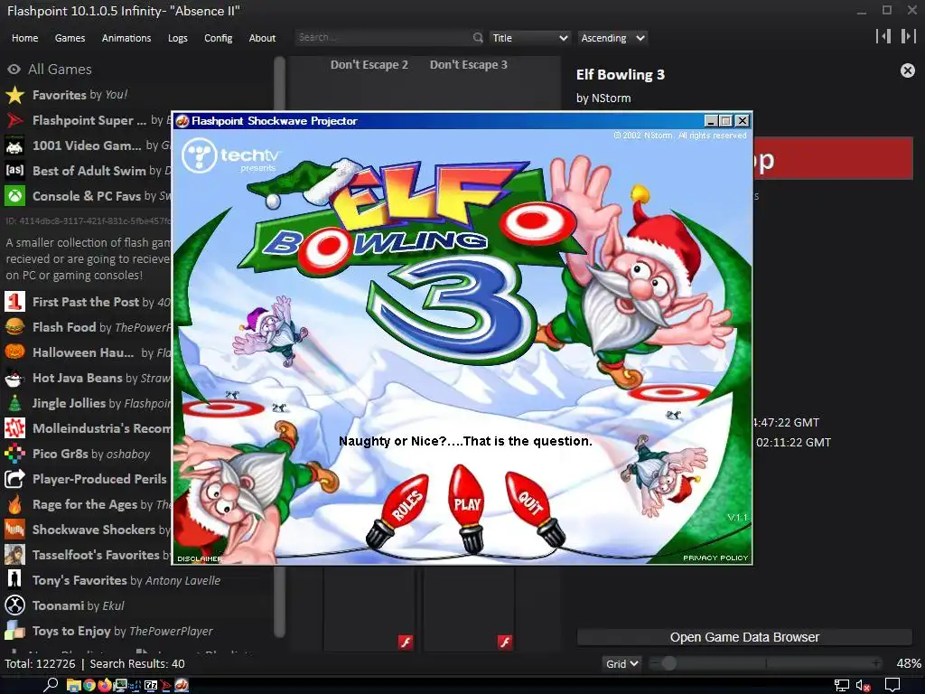Click the RULES bulb in Elf Bowling

[x=399, y=511]
